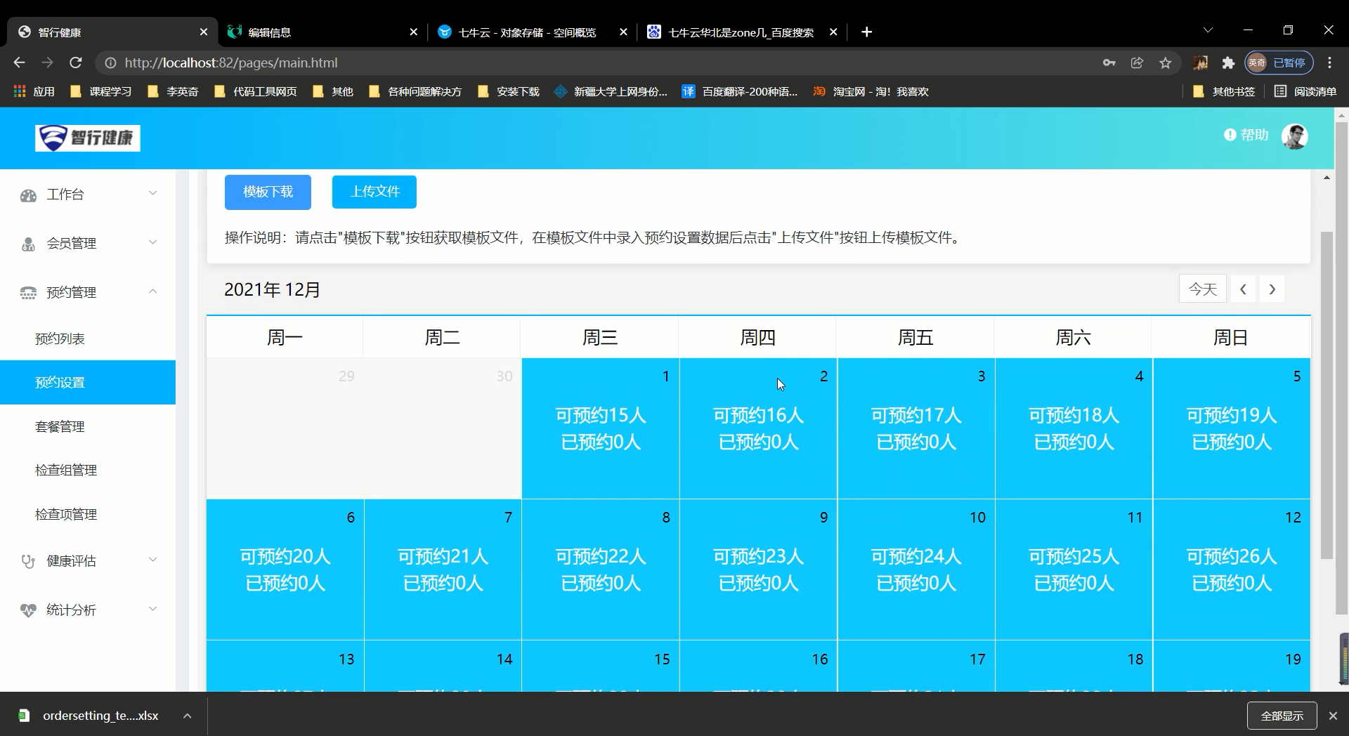Click the 已暂停 profile button
This screenshot has width=1349, height=736.
click(x=1279, y=63)
